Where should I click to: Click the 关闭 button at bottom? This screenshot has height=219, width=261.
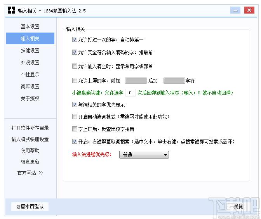[239, 207]
